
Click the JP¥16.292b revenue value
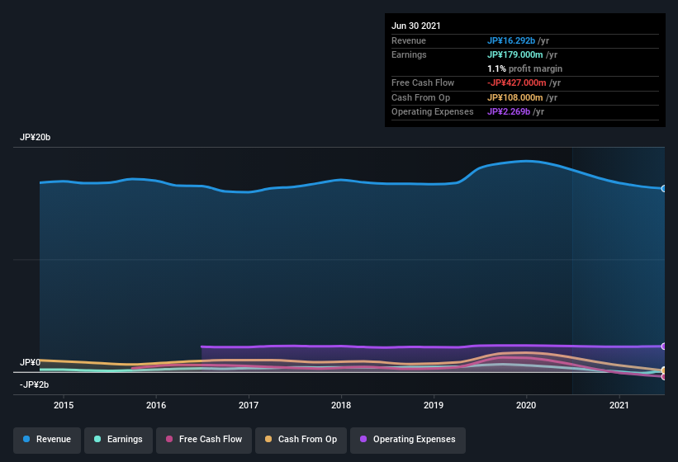tap(511, 40)
